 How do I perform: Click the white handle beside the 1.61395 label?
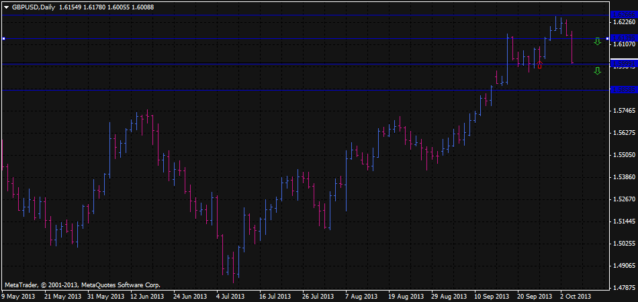(608, 39)
